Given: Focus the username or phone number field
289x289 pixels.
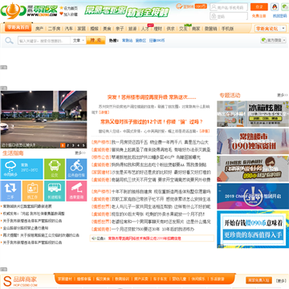Looking at the screenshot, I should 229,7.
